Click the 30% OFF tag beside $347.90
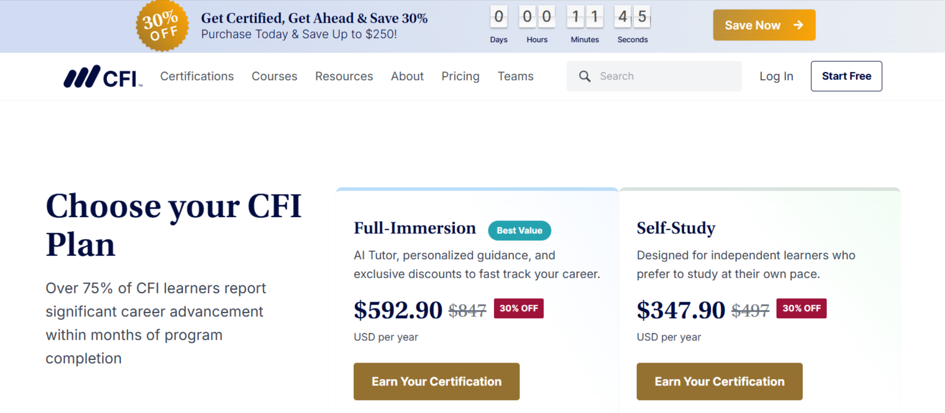Viewport: 945px width, 413px height. coord(801,308)
